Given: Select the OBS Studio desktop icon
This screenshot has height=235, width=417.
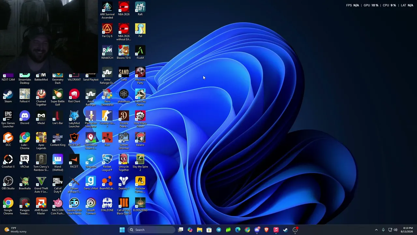Looking at the screenshot, I should point(8,183).
